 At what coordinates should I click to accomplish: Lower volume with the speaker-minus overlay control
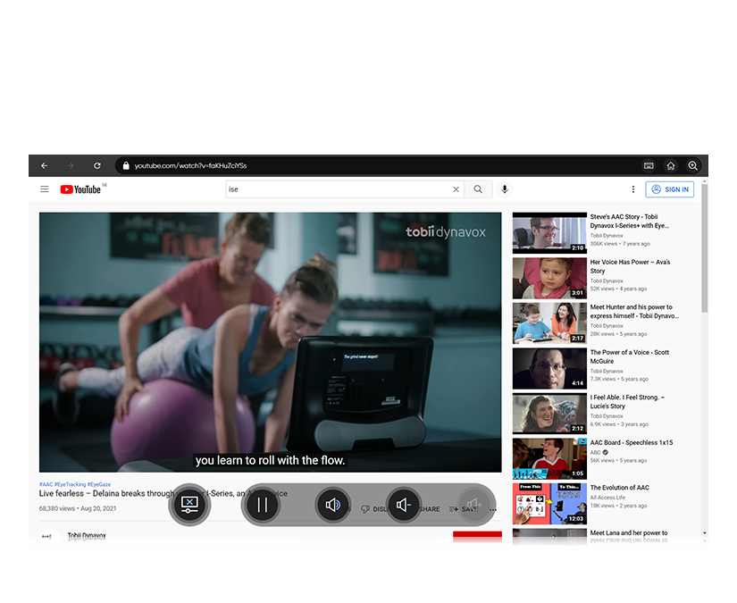click(404, 505)
